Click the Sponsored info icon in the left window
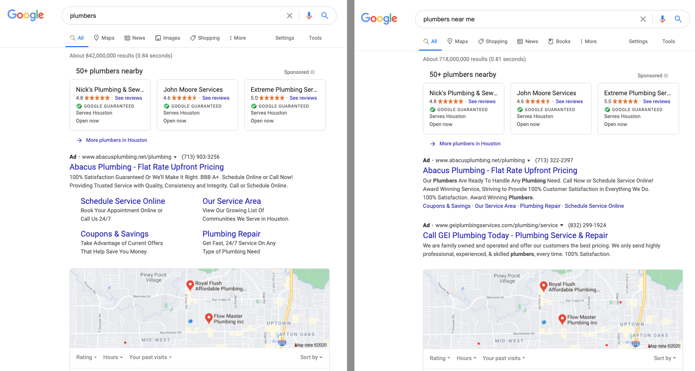695x371 pixels. pos(313,72)
